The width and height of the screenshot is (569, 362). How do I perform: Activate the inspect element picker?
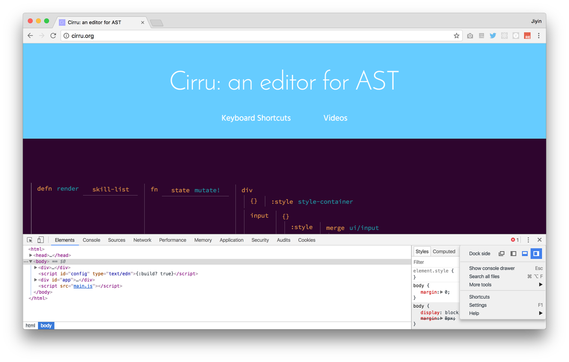pos(30,240)
